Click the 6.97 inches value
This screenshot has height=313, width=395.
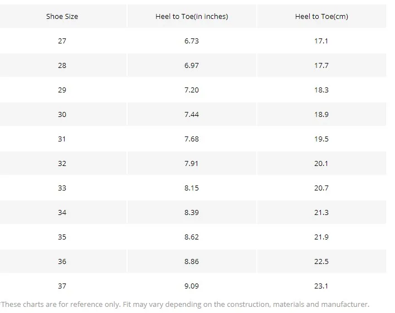click(192, 66)
